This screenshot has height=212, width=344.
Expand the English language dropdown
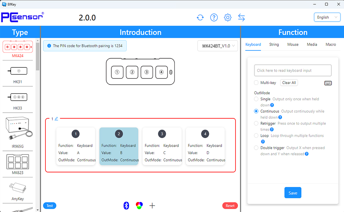[327, 17]
